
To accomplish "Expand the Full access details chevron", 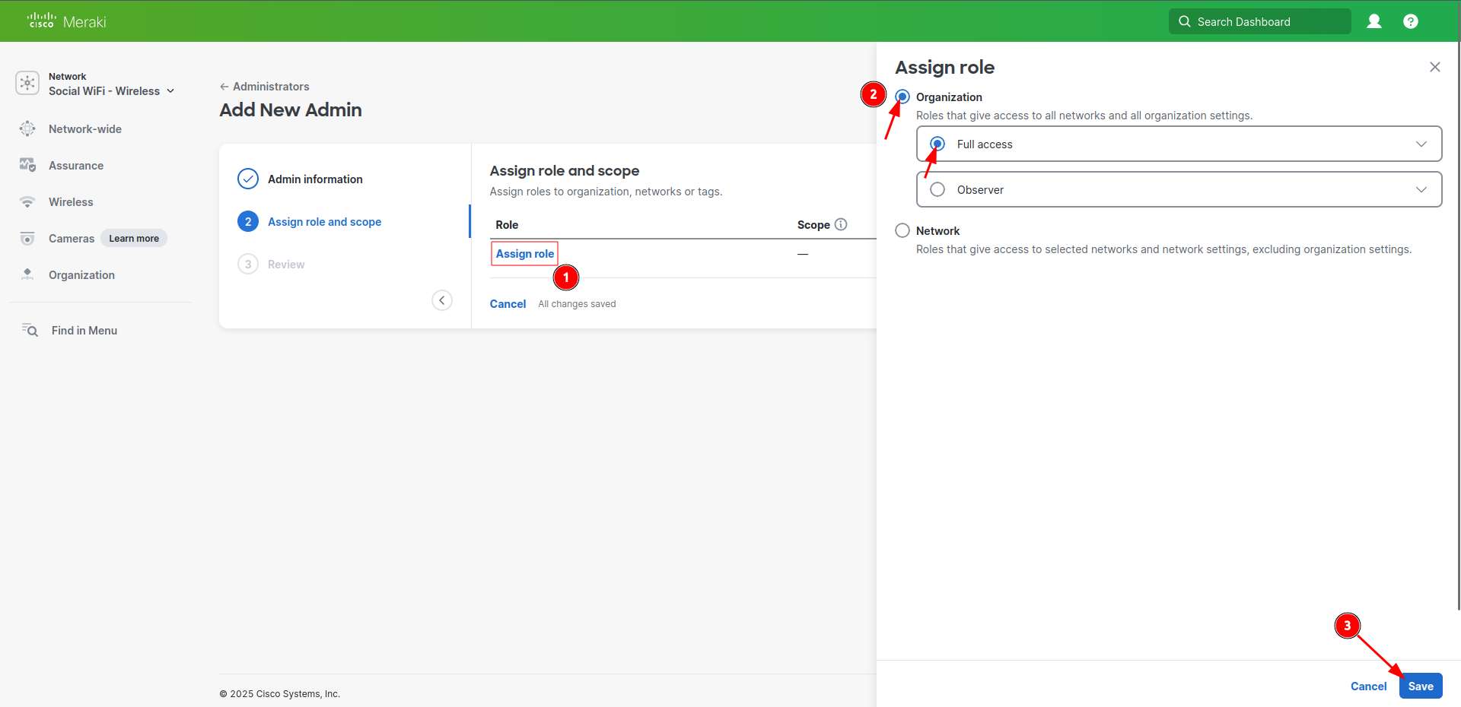I will pyautogui.click(x=1421, y=144).
